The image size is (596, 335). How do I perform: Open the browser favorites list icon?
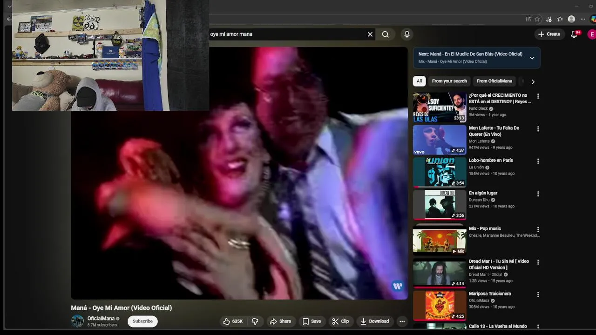pyautogui.click(x=560, y=19)
